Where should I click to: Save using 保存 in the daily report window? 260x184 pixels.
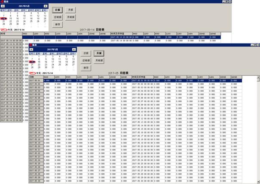58,25
